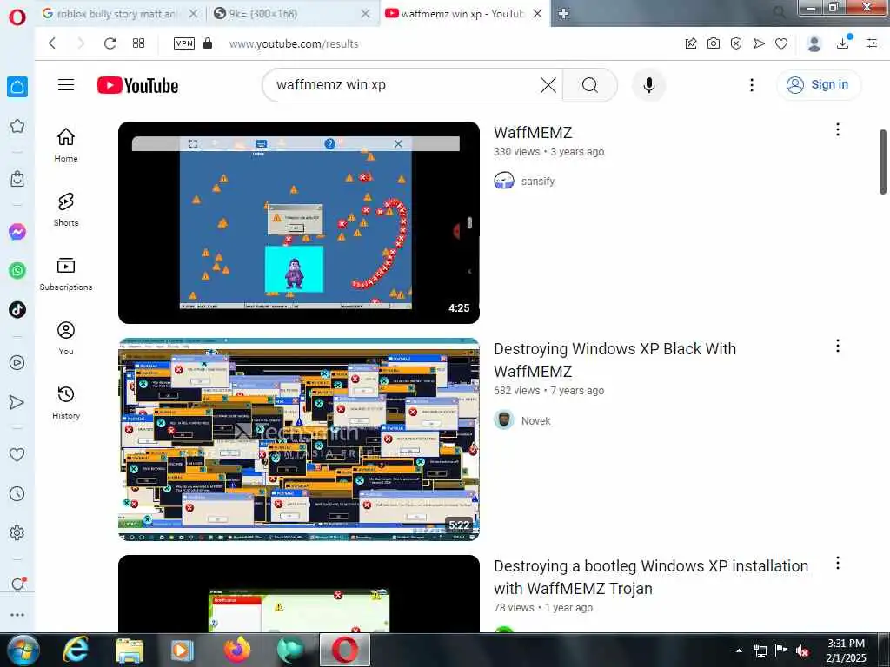Close the roblox bully story tab
This screenshot has width=890, height=667.
(194, 14)
